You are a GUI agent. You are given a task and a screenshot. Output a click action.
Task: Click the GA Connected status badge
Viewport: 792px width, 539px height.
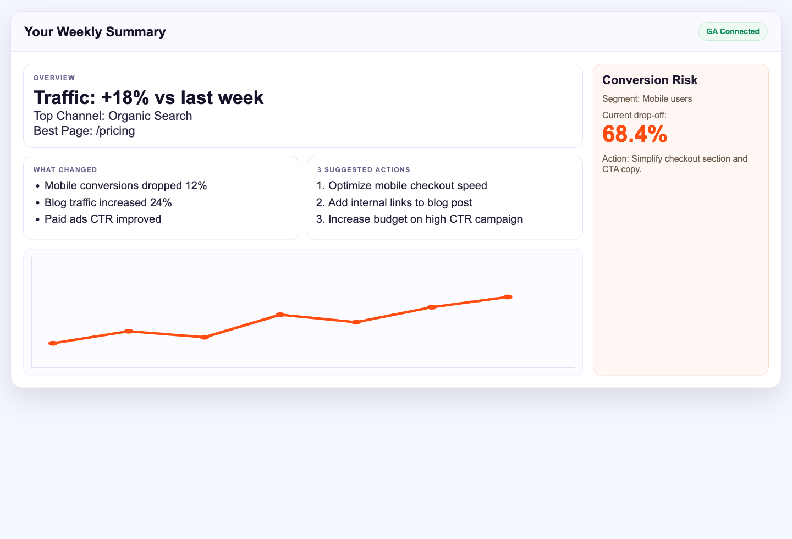click(x=733, y=31)
